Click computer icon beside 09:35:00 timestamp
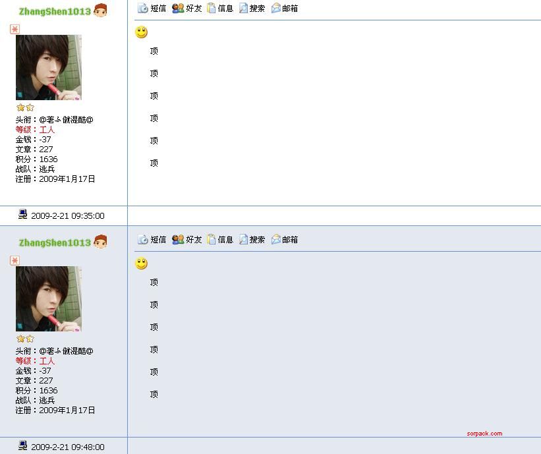This screenshot has height=454, width=541. point(23,214)
